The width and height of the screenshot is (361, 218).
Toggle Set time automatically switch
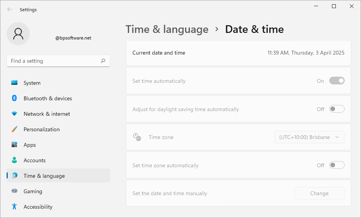[x=337, y=81]
